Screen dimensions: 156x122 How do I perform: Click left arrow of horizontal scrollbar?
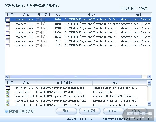click(x=7, y=77)
